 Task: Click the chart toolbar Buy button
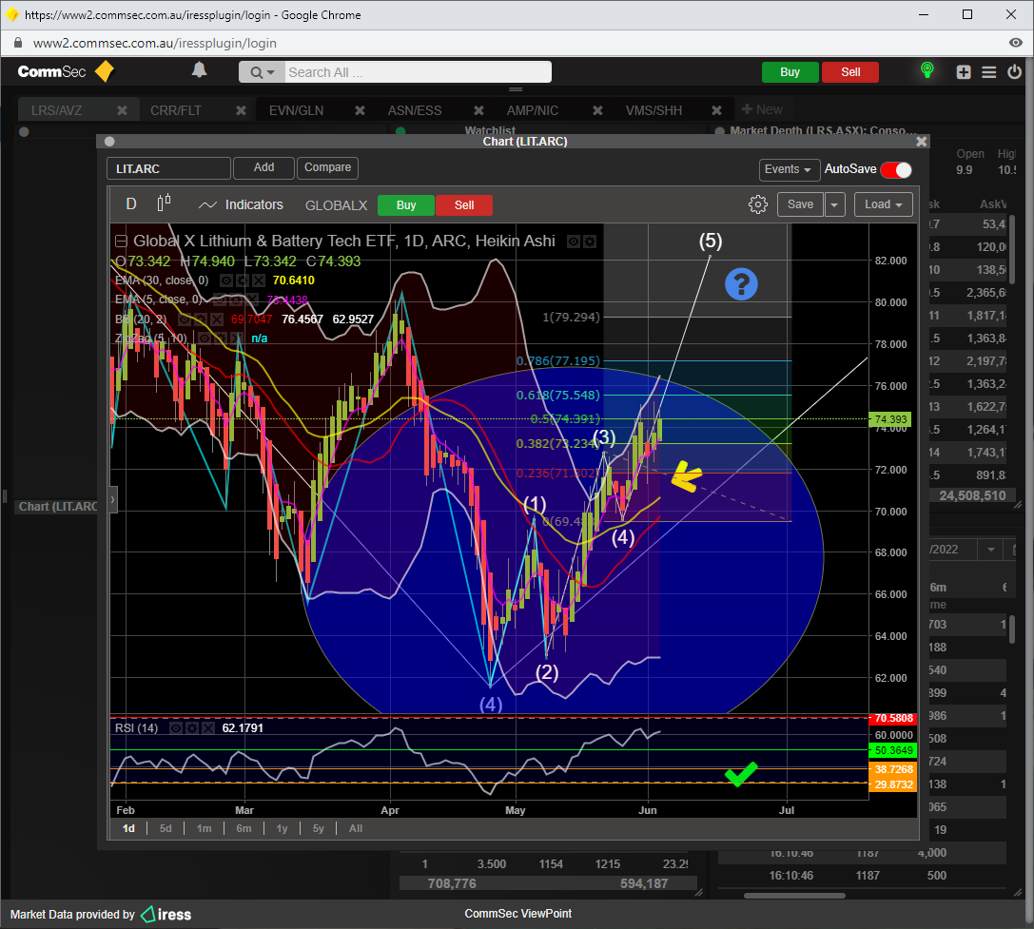tap(406, 205)
